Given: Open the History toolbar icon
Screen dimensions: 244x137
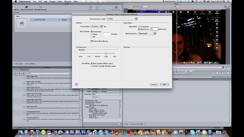Looking at the screenshot, I should click(90, 7).
